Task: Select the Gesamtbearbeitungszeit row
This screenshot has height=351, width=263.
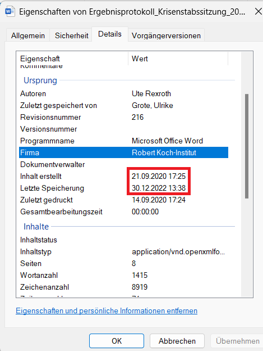Action: pos(123,211)
